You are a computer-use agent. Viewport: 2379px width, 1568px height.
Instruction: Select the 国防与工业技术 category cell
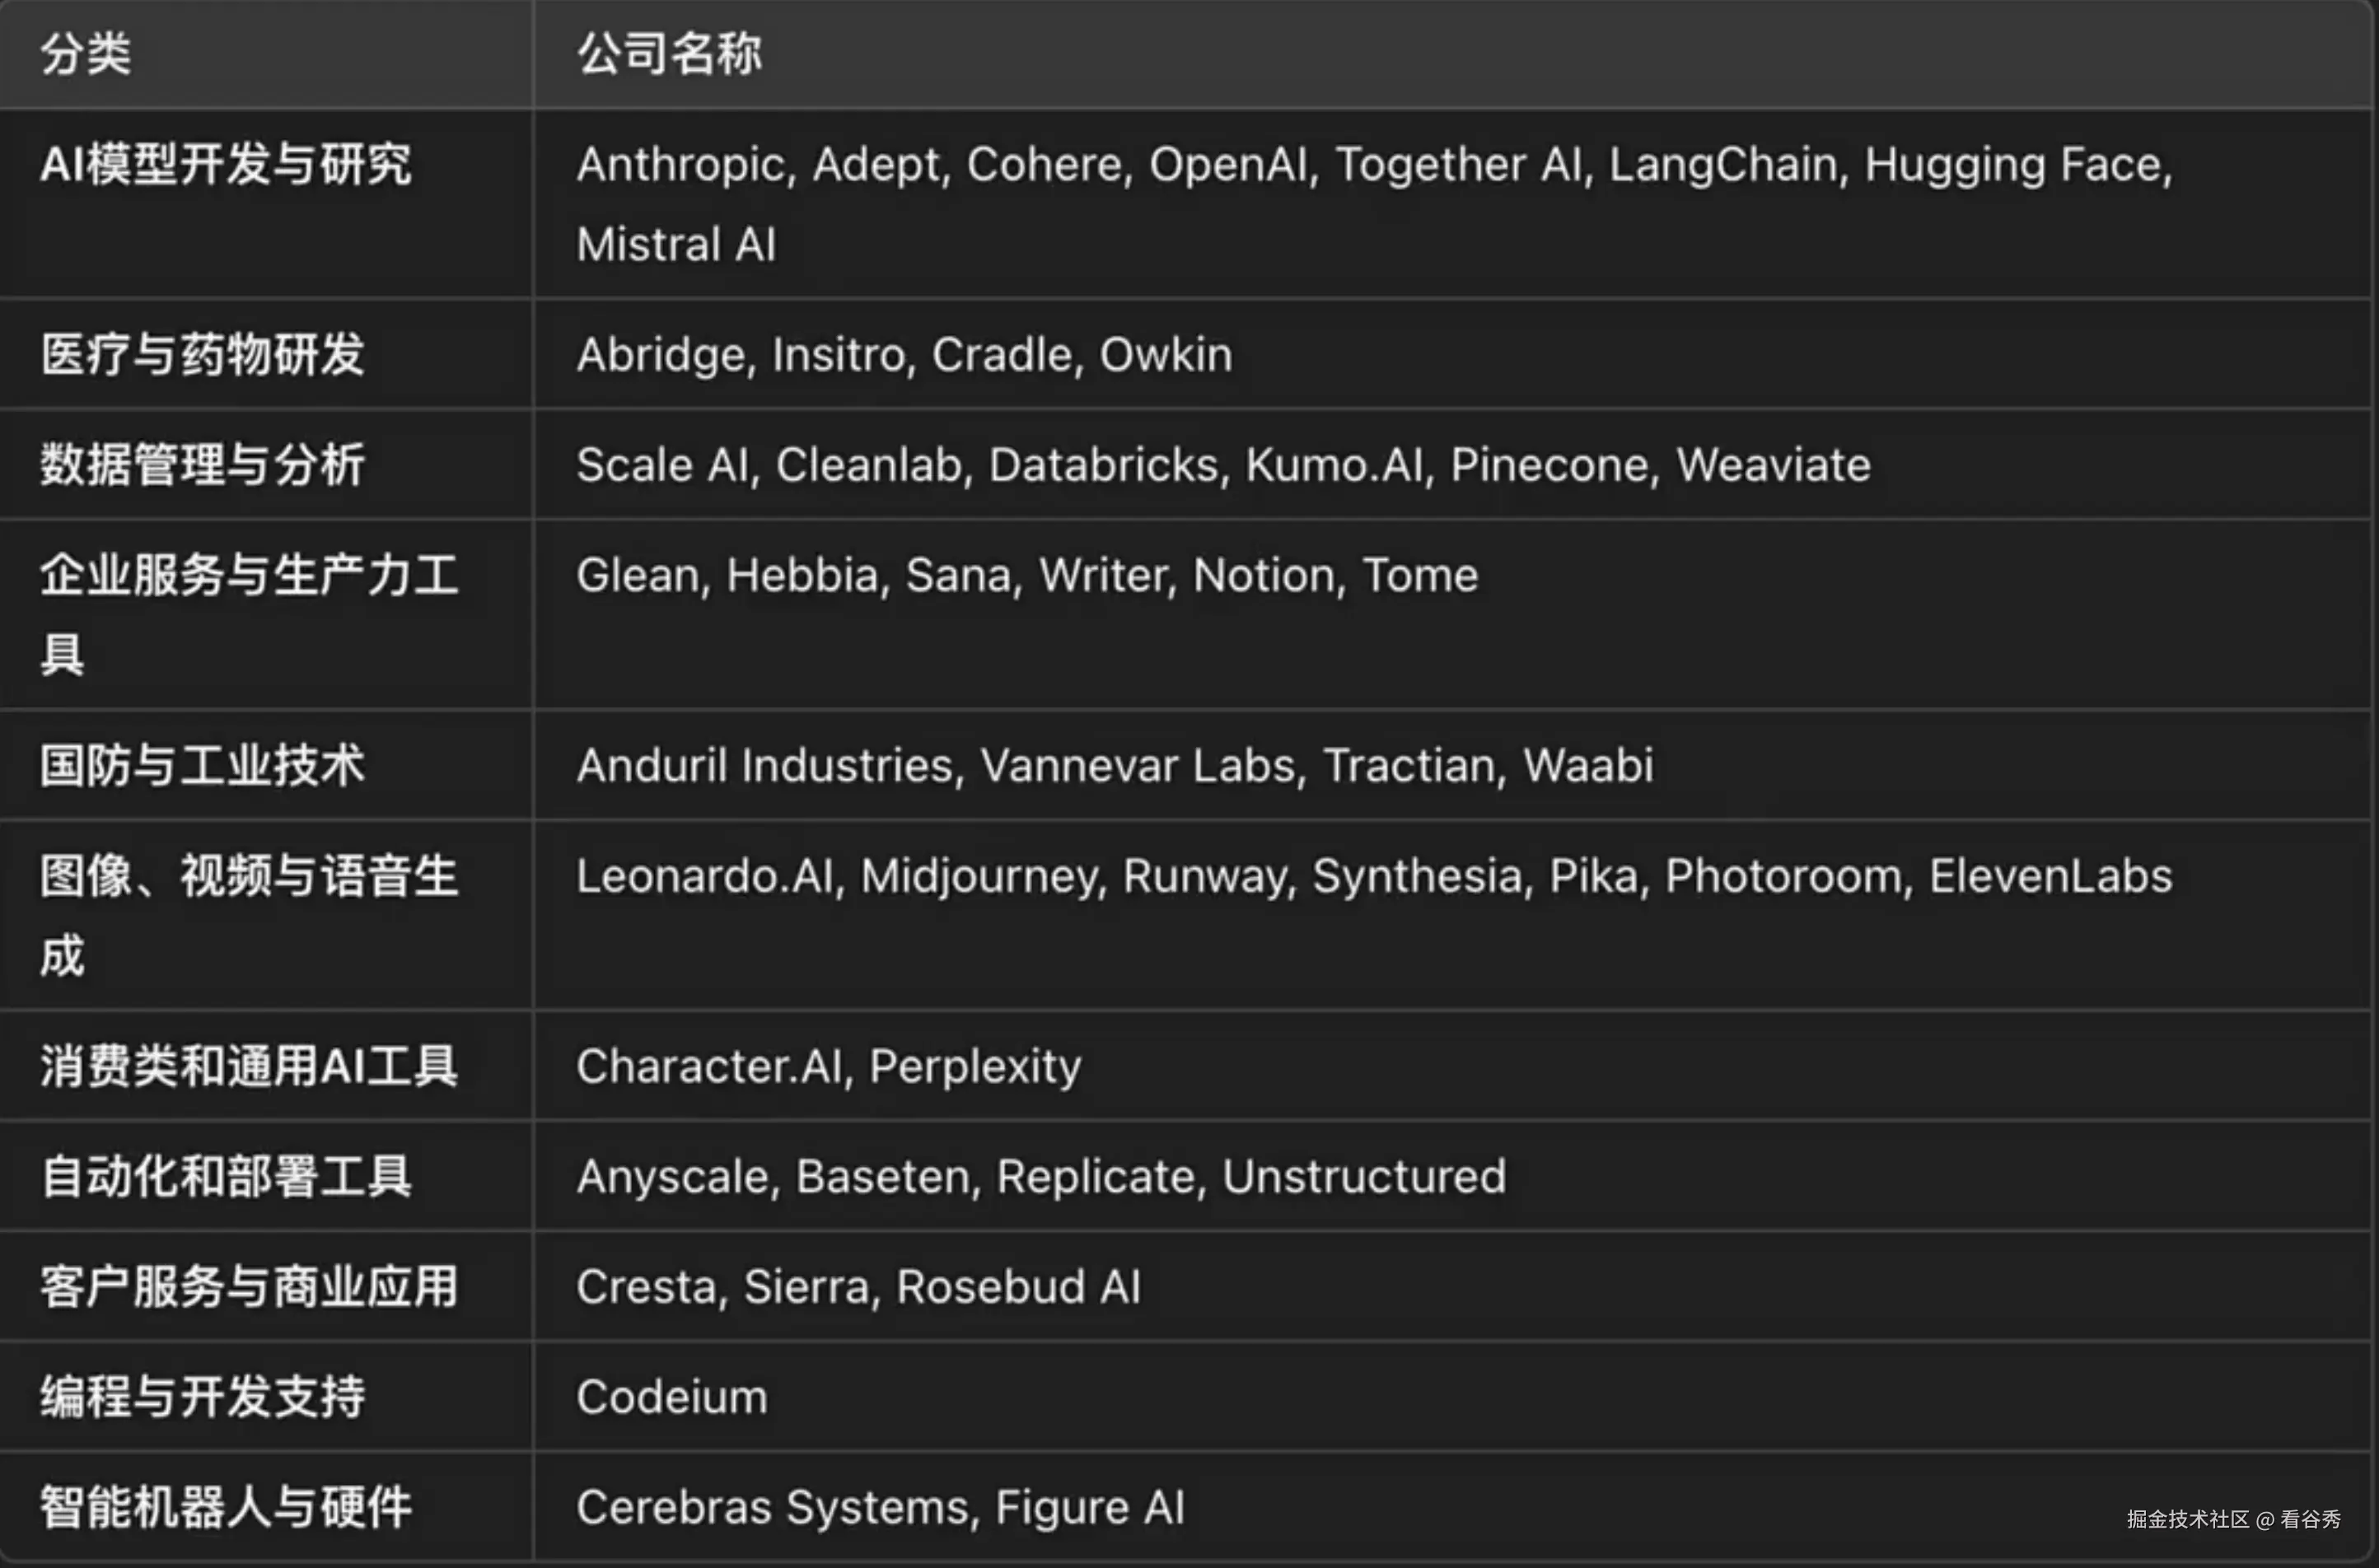pos(266,765)
